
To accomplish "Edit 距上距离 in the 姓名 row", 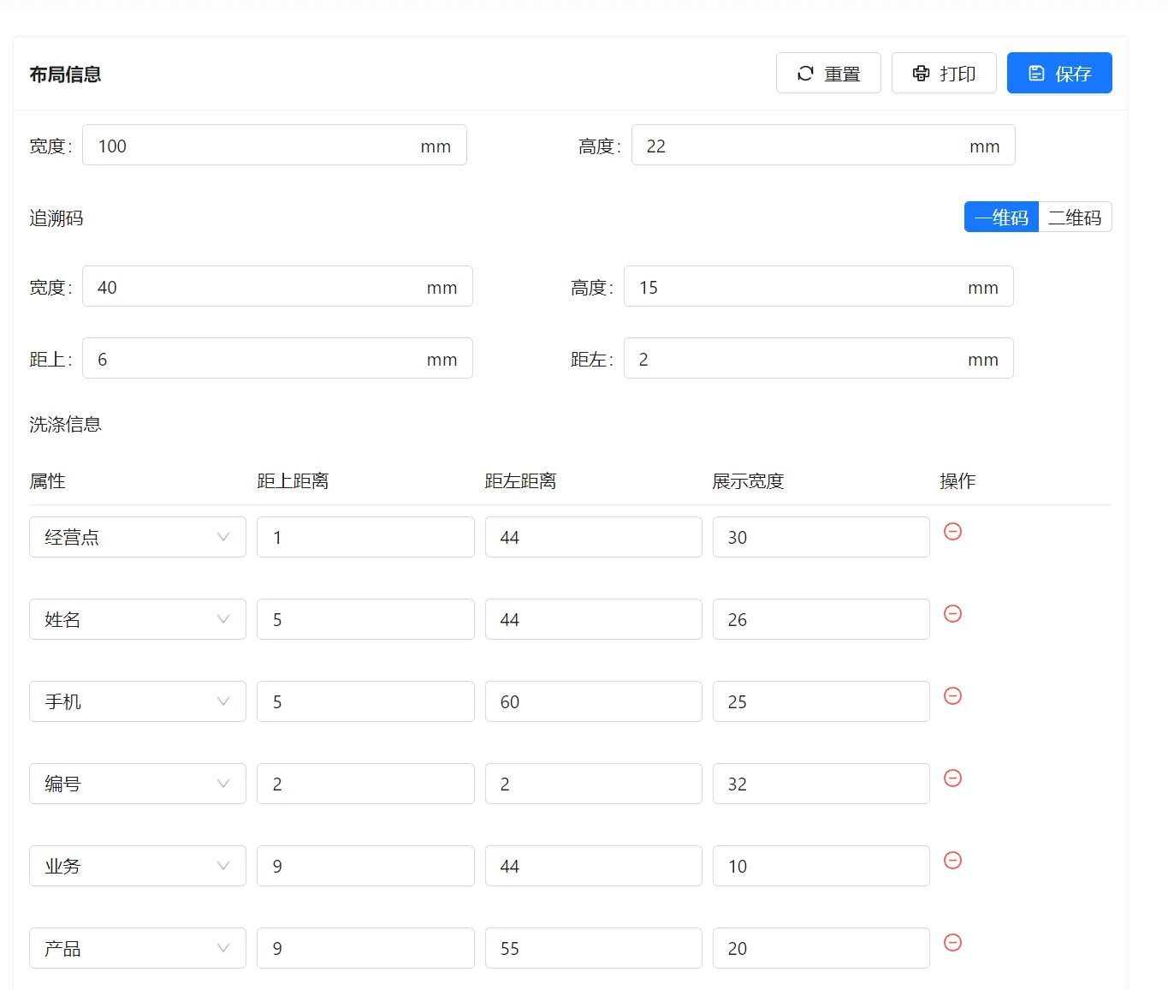I will 365,619.
